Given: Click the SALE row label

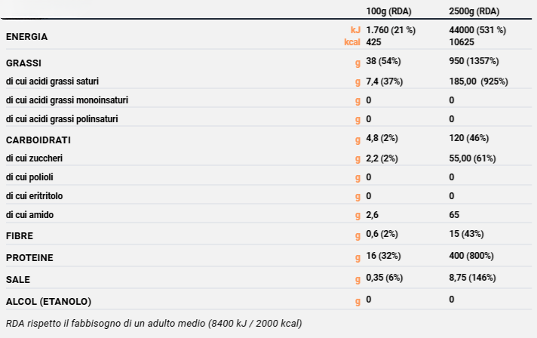Looking at the screenshot, I should pyautogui.click(x=18, y=279).
